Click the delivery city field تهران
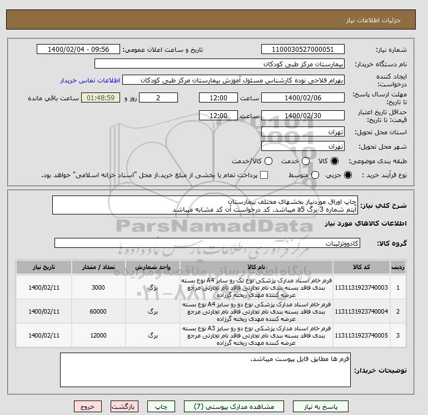The image size is (428, 415). tap(303, 146)
